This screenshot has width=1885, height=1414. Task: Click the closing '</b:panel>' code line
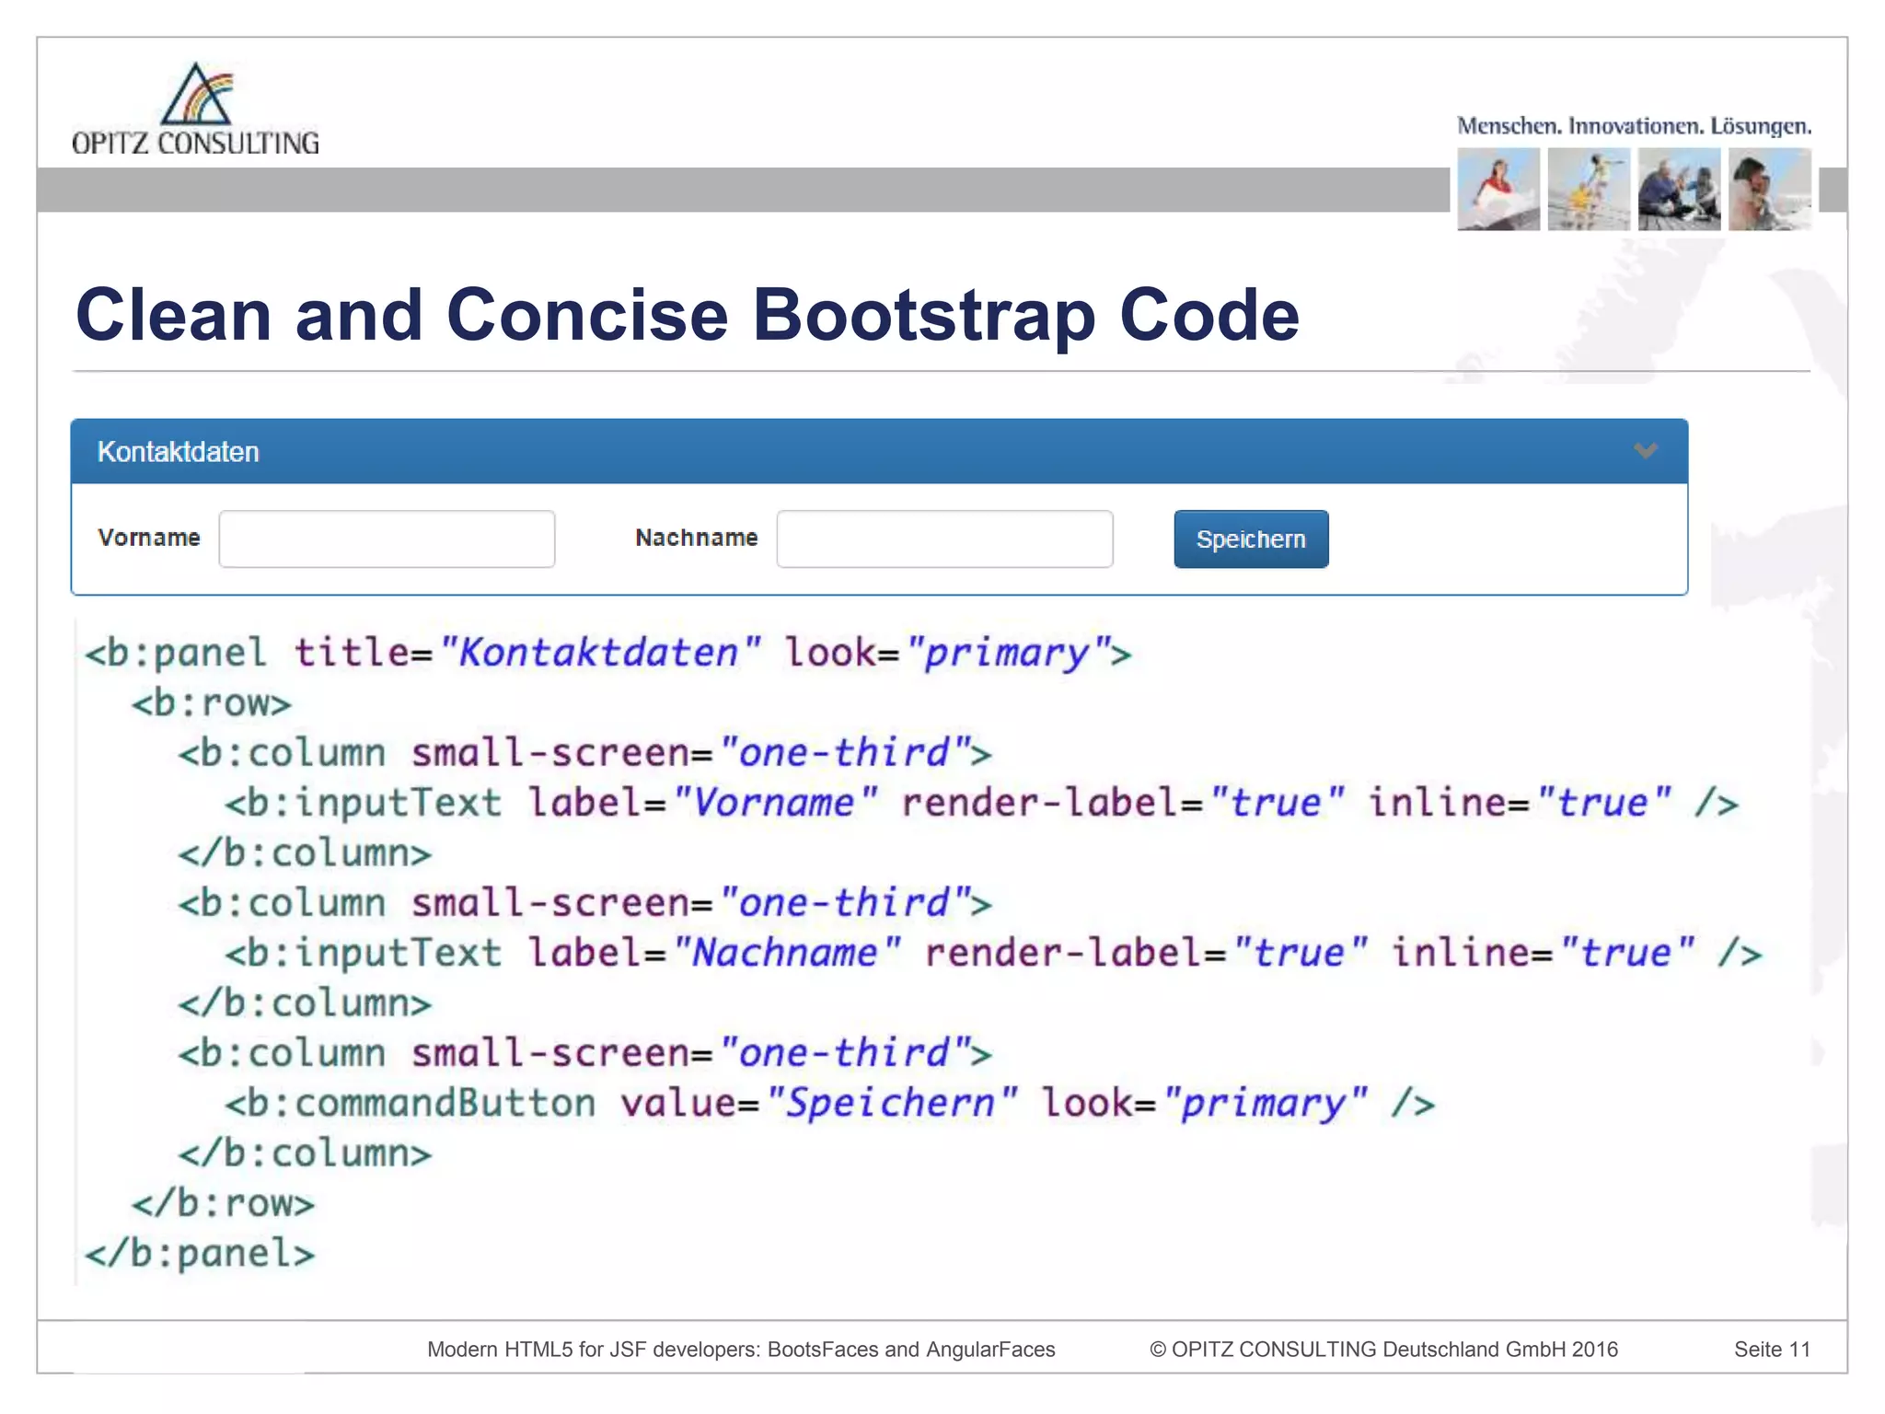coord(200,1253)
